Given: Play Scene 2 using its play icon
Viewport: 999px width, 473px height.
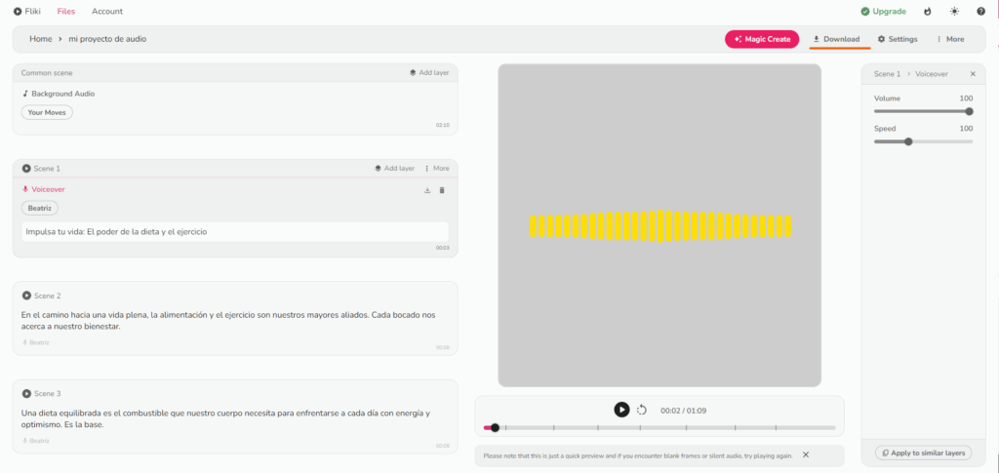Looking at the screenshot, I should [26, 296].
